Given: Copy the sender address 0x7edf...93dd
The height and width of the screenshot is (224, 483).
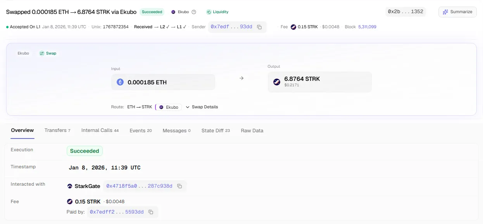Looking at the screenshot, I should point(260,27).
